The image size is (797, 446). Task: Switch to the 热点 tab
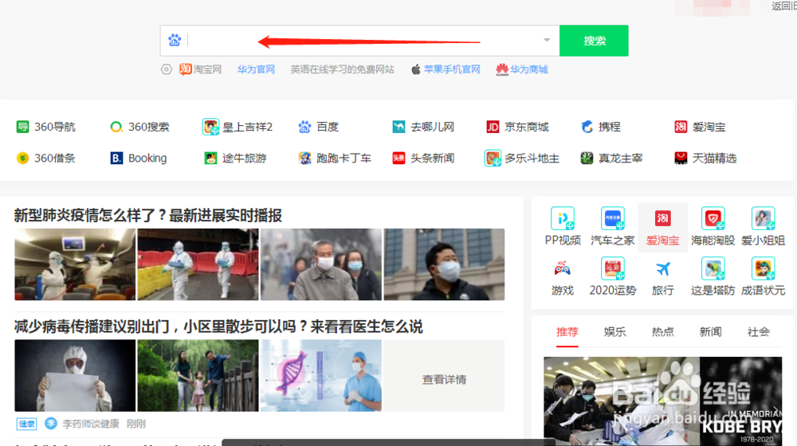point(663,332)
